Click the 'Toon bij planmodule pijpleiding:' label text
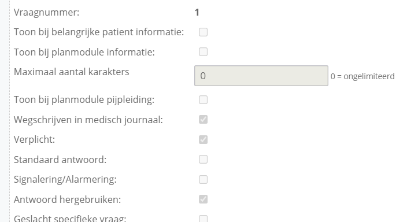Screen dimensions: 418x222 [x=84, y=100]
